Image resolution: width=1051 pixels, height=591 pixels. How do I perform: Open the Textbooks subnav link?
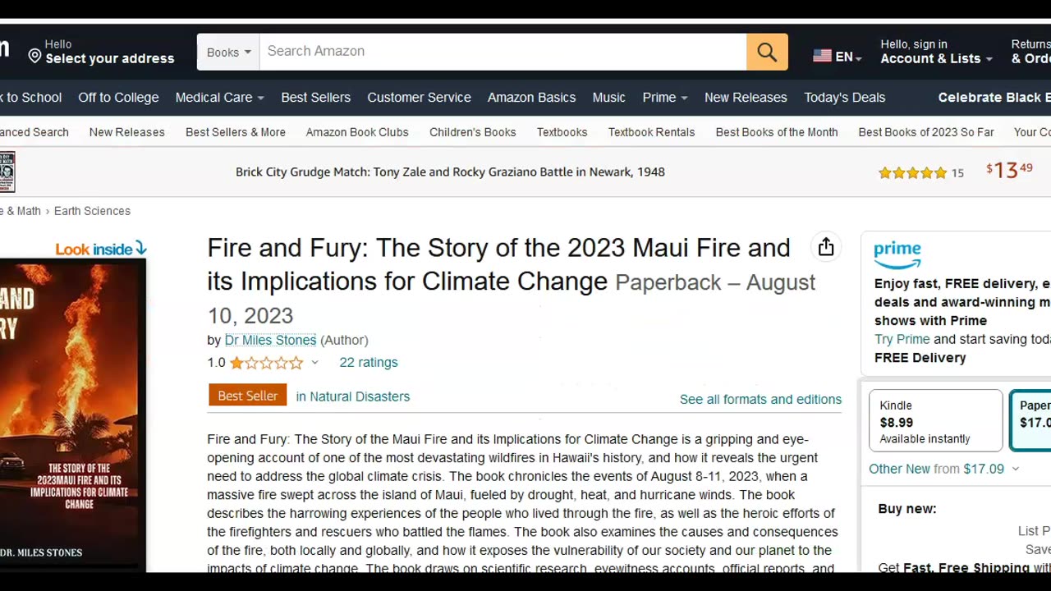562,132
